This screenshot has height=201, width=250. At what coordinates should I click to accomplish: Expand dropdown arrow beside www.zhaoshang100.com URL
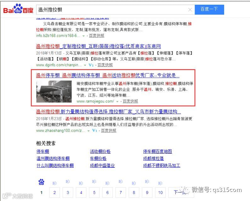click(x=89, y=131)
